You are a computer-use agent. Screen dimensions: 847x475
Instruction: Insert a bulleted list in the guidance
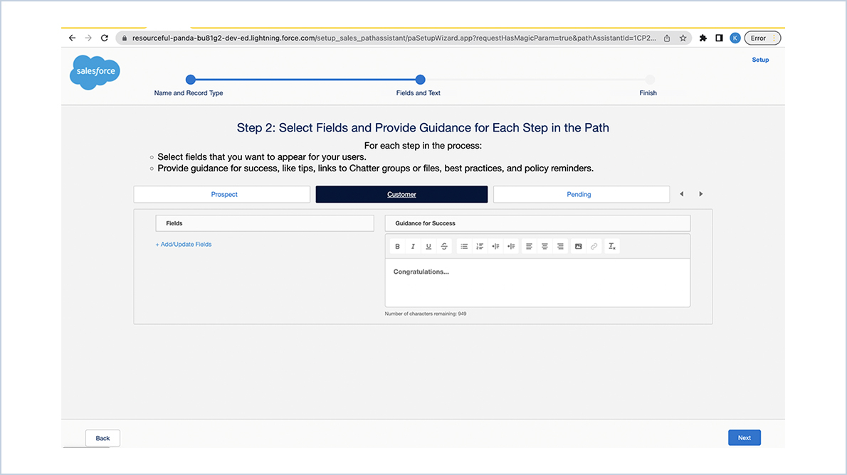click(x=464, y=246)
